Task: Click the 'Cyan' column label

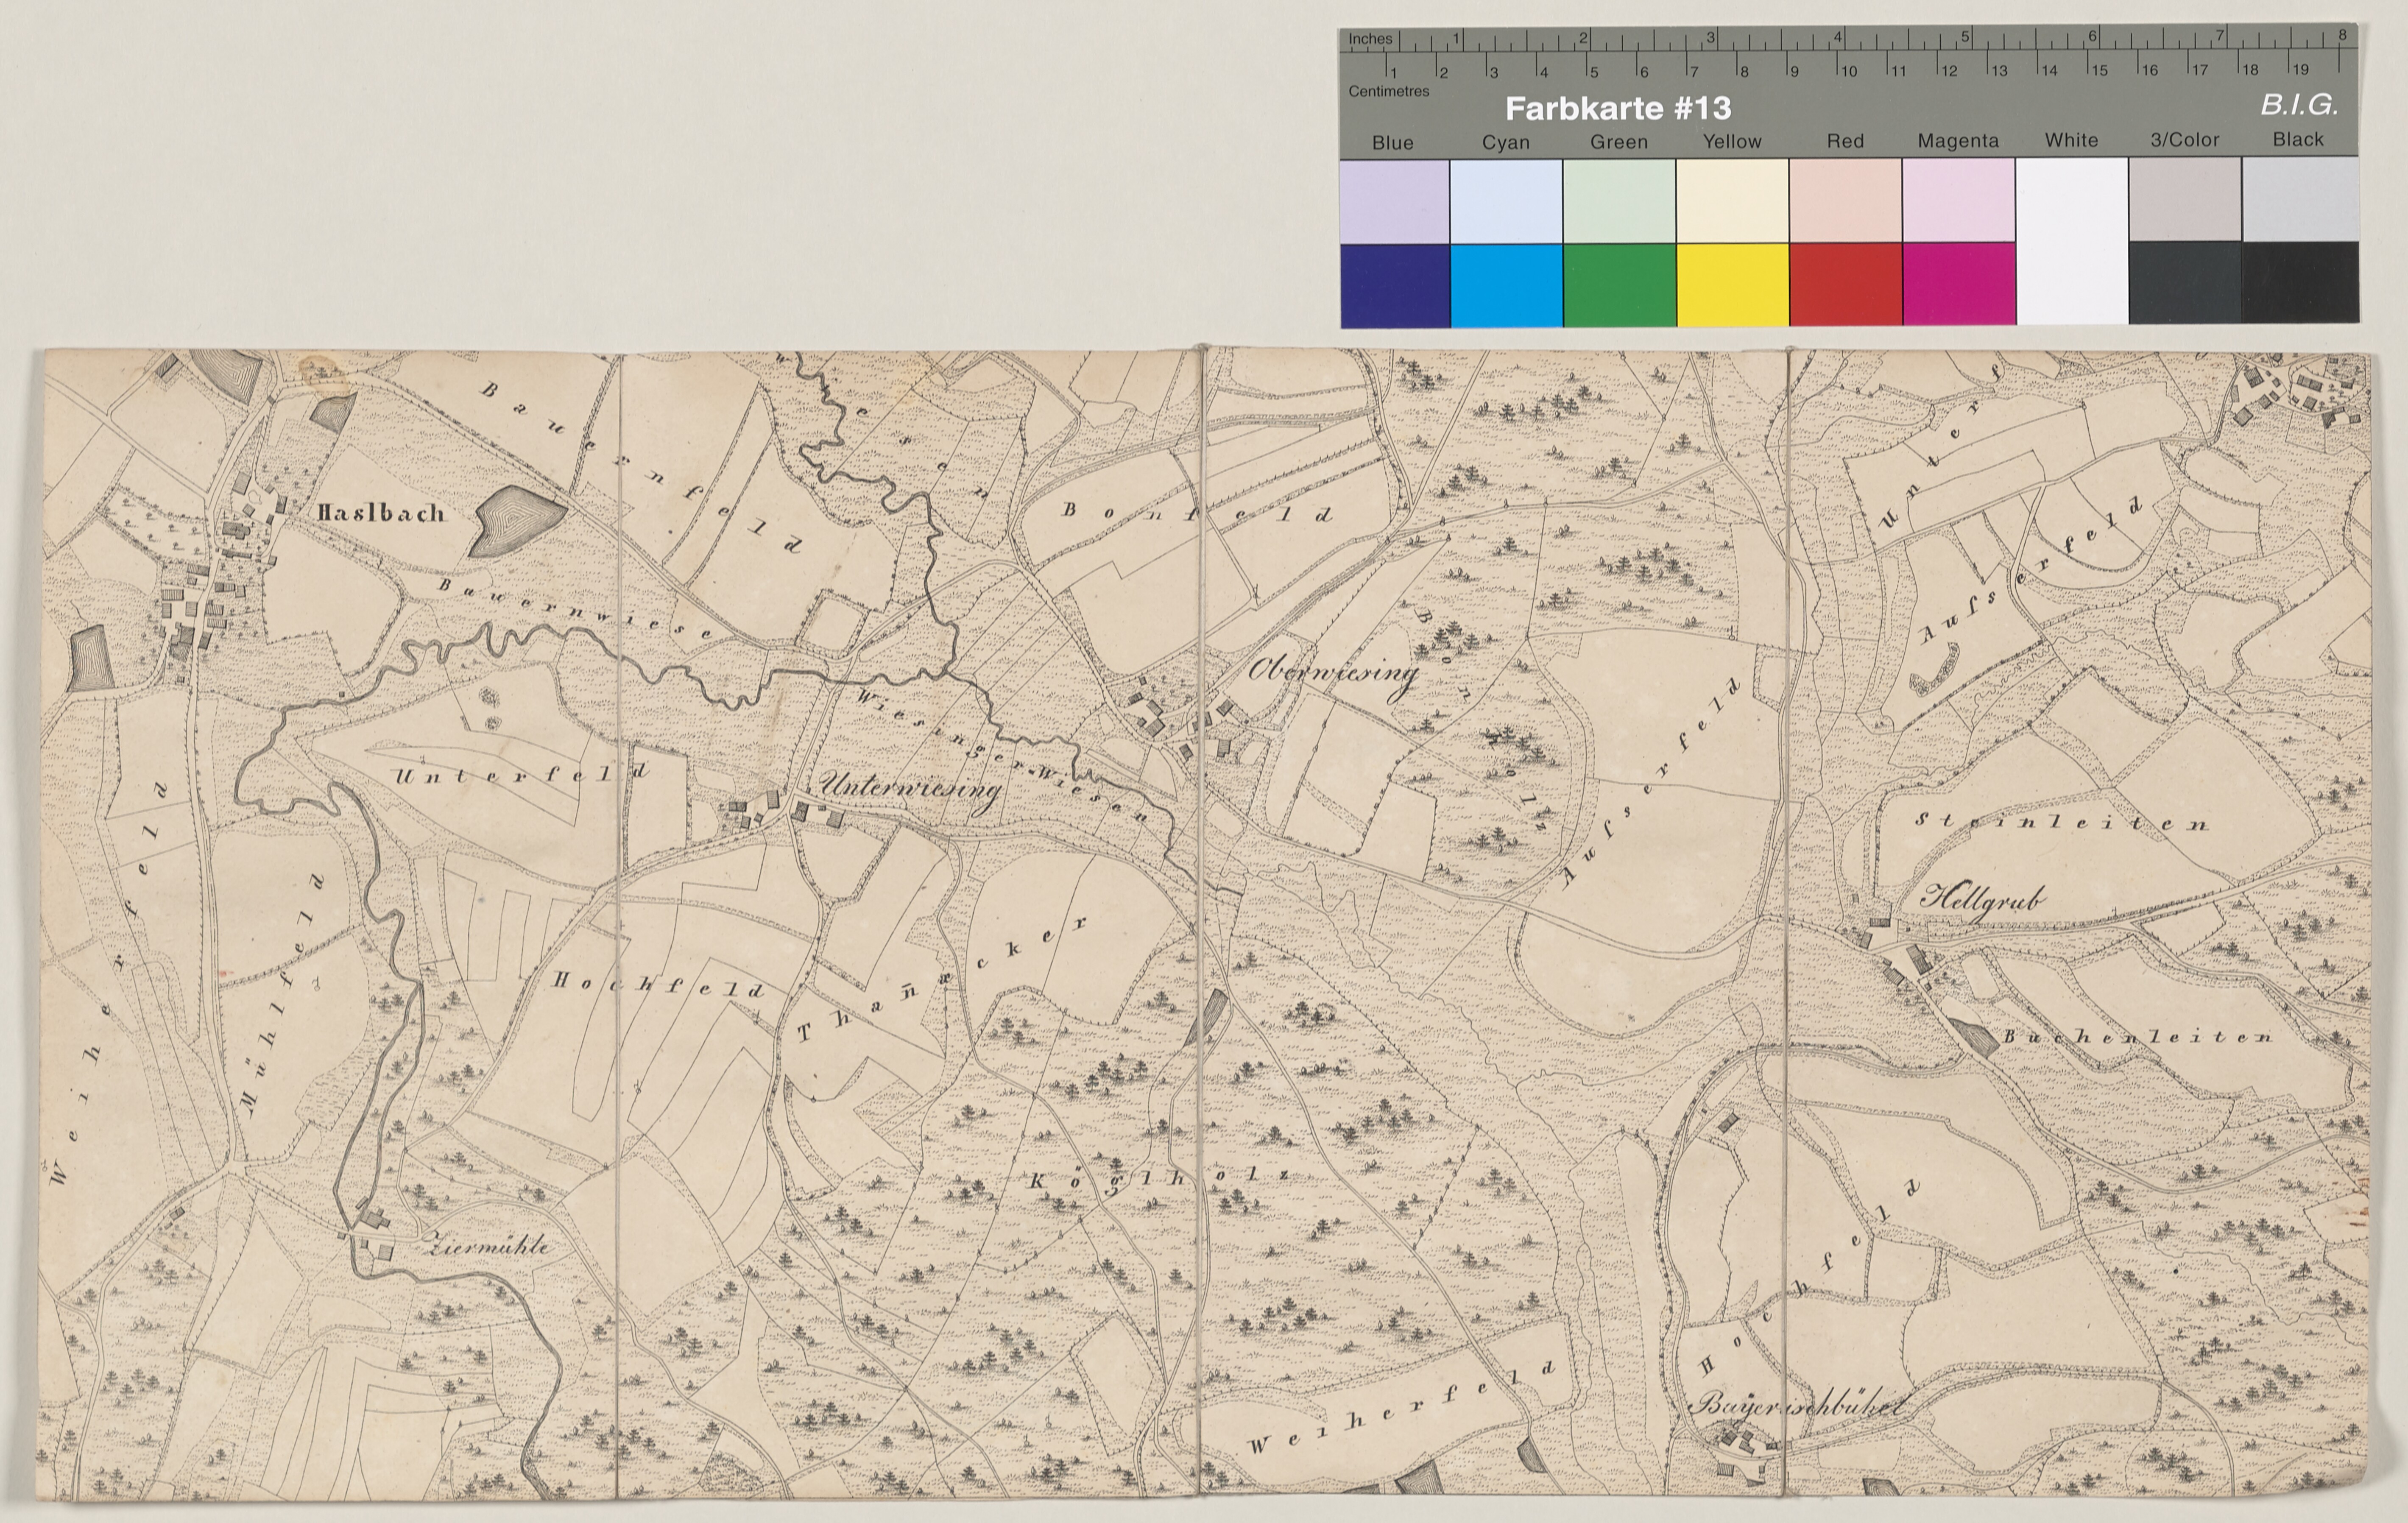Action: (1506, 143)
